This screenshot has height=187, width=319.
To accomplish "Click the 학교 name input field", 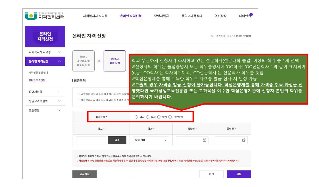I will (91, 140).
